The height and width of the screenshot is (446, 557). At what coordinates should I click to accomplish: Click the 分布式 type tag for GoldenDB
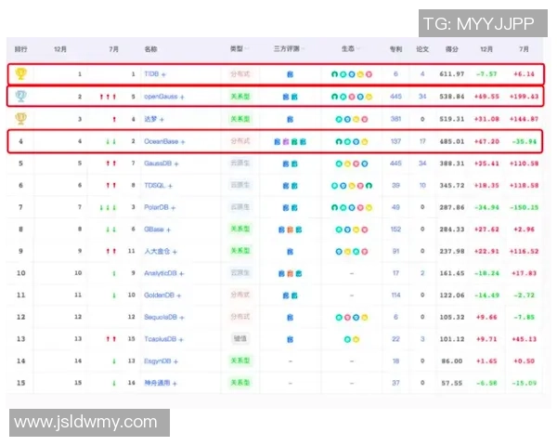pos(240,295)
